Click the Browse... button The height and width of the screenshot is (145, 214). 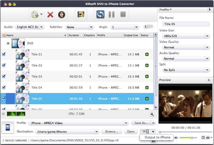coord(112,132)
